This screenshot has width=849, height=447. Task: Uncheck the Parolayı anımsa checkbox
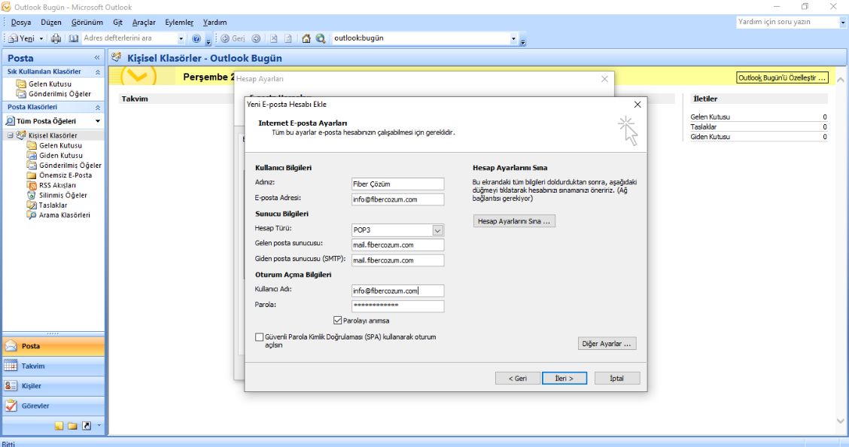click(x=337, y=321)
